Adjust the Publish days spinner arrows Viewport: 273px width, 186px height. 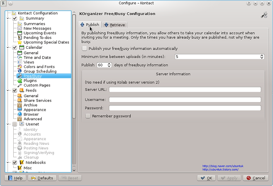coord(109,65)
